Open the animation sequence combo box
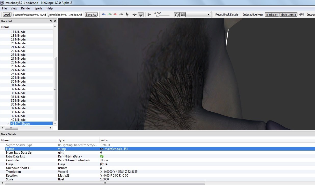315x185 pixels. click(198, 15)
